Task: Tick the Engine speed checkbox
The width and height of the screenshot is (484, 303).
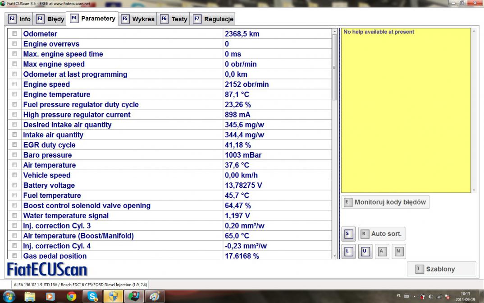Action: [15, 84]
